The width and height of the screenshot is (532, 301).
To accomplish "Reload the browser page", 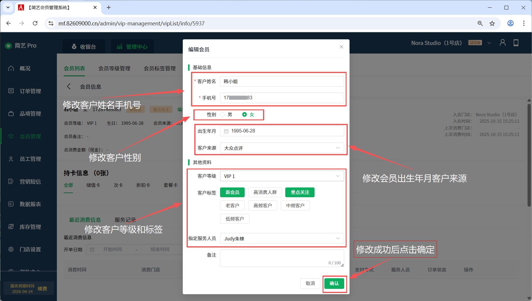I will [35, 23].
